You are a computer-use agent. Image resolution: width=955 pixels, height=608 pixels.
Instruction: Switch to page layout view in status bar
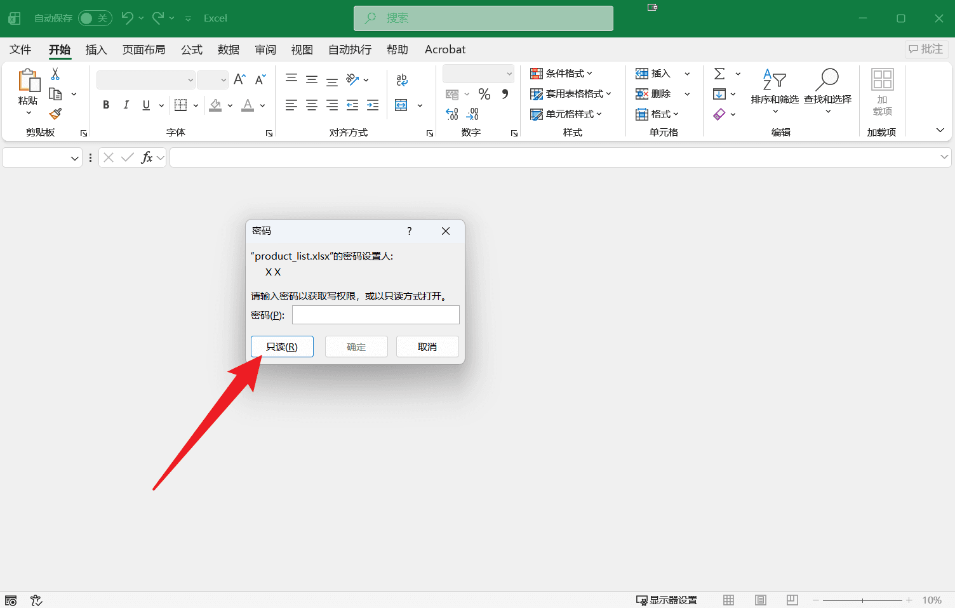point(760,599)
